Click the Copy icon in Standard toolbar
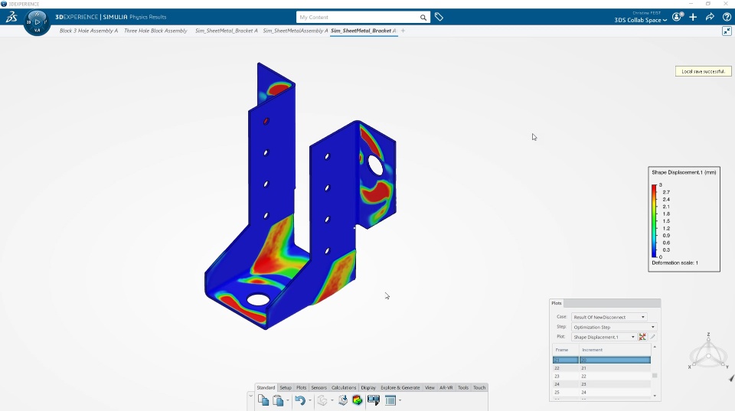Image resolution: width=735 pixels, height=411 pixels. click(263, 400)
